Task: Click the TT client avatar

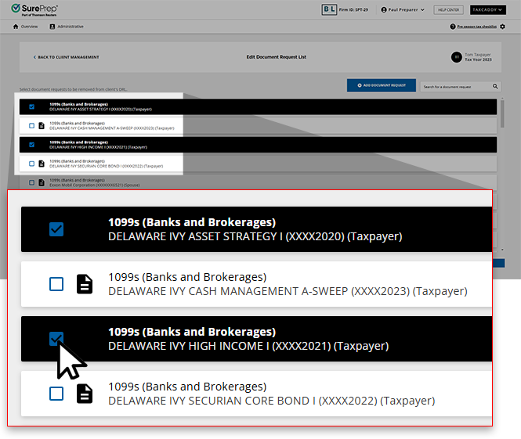Action: point(457,57)
